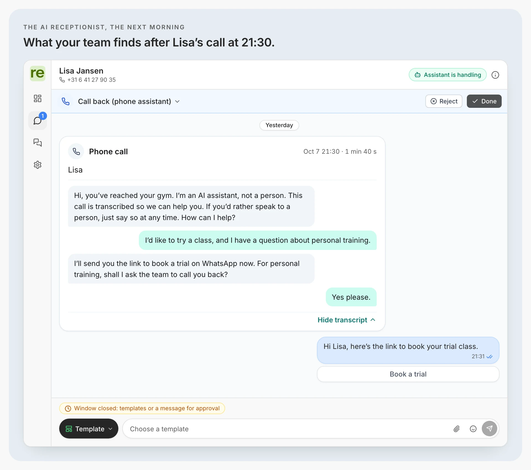Click the 'Lisa Jansen' contact name
531x470 pixels.
click(81, 71)
